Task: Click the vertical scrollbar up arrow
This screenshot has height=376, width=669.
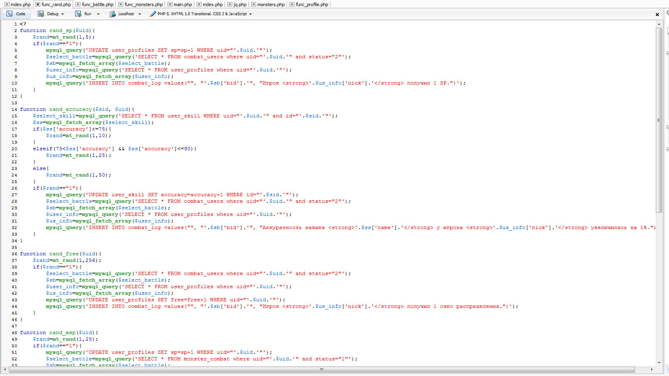Action: 659,24
